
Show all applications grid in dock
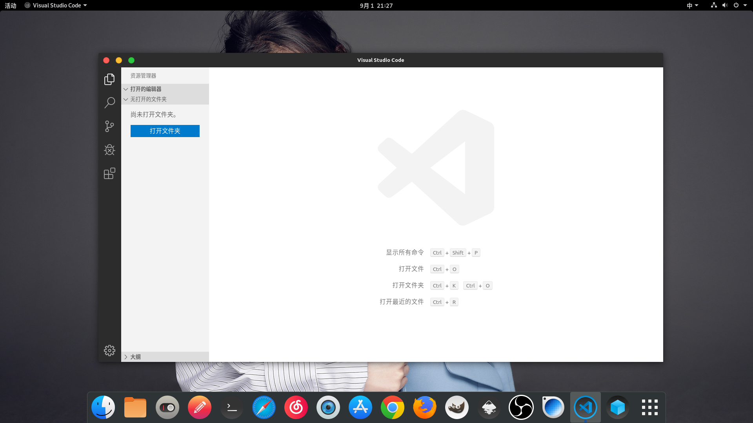(650, 407)
